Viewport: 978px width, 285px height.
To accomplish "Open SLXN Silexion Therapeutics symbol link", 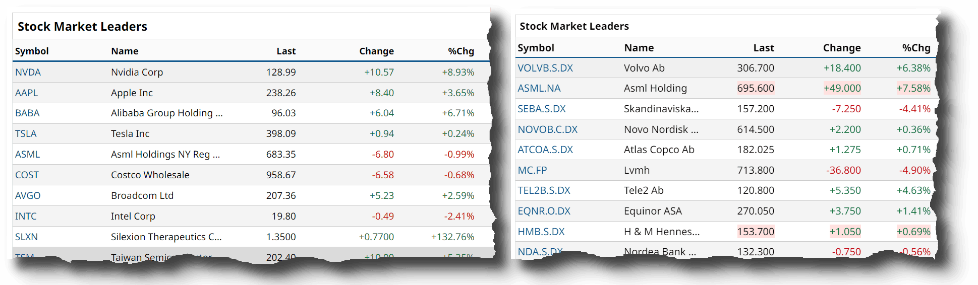I will pyautogui.click(x=26, y=237).
